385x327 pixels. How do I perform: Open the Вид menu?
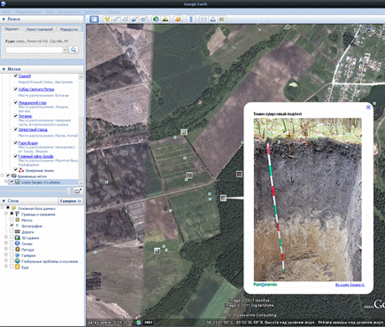click(50, 12)
